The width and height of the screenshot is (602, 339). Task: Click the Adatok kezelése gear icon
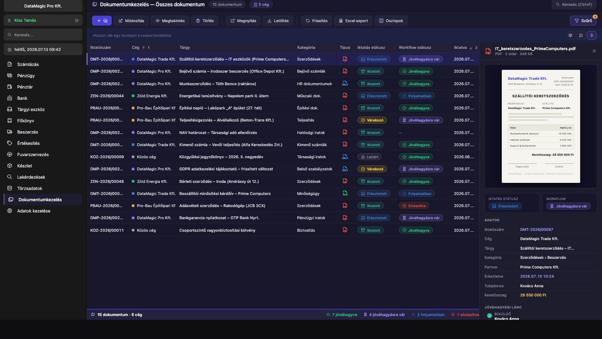pyautogui.click(x=10, y=211)
